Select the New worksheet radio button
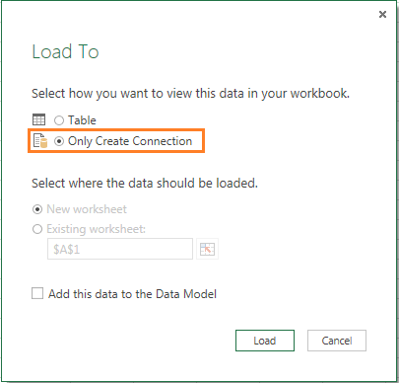 pos(37,209)
